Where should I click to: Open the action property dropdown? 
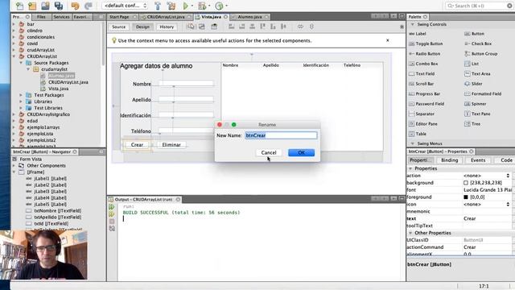point(508,176)
